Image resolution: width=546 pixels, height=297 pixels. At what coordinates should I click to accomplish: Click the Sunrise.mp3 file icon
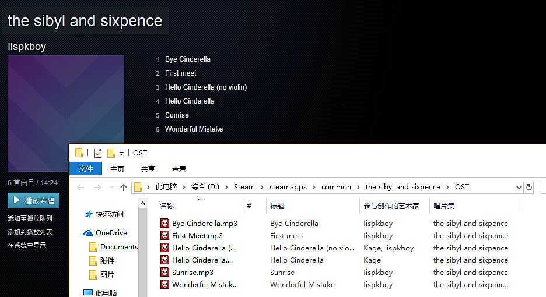click(165, 272)
